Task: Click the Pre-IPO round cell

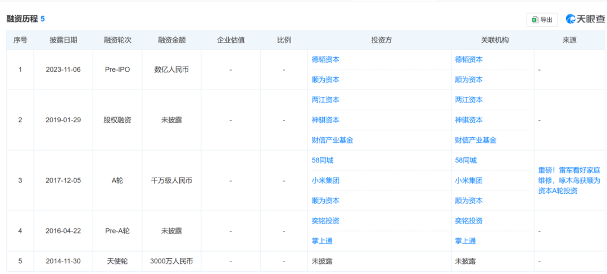Action: tap(117, 70)
